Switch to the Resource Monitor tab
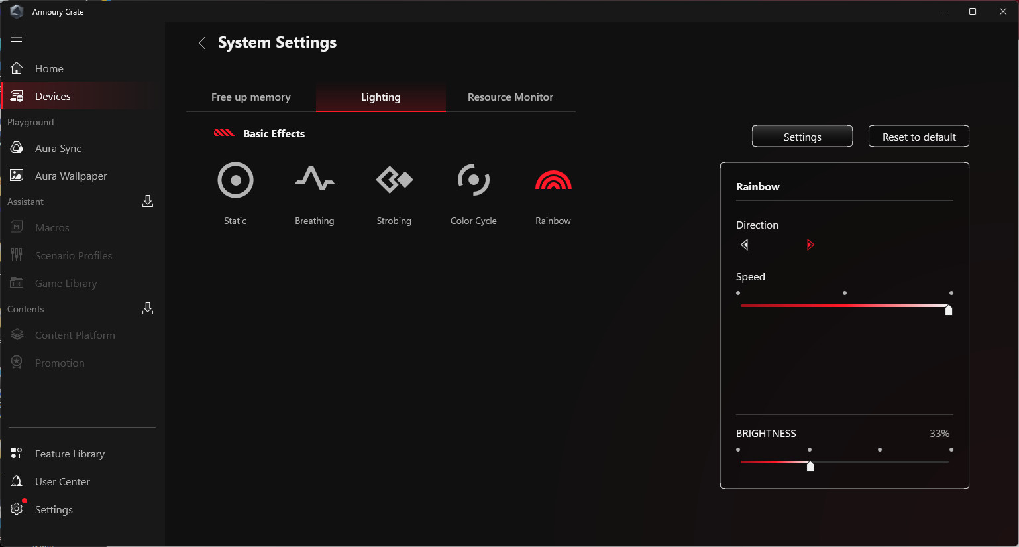This screenshot has width=1019, height=547. coord(510,97)
